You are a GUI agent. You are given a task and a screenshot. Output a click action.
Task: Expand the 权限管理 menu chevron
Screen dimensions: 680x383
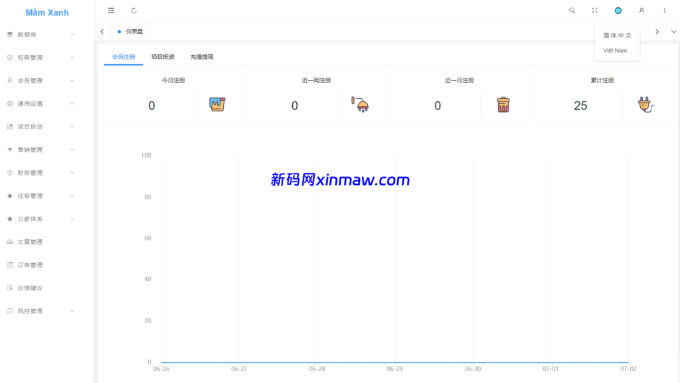point(72,58)
